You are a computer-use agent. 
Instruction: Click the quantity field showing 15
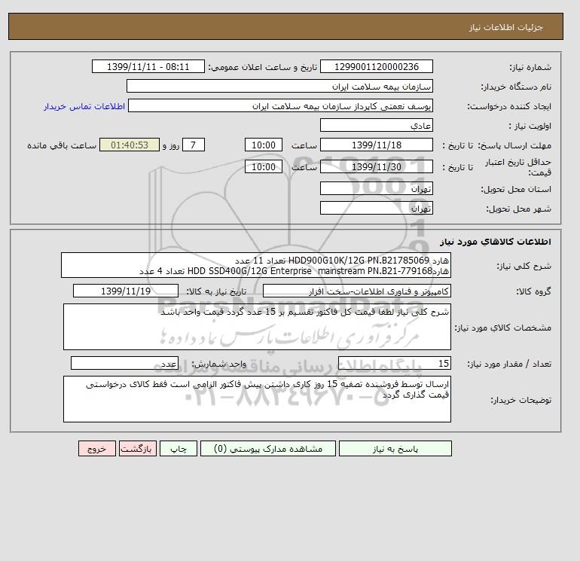point(394,364)
